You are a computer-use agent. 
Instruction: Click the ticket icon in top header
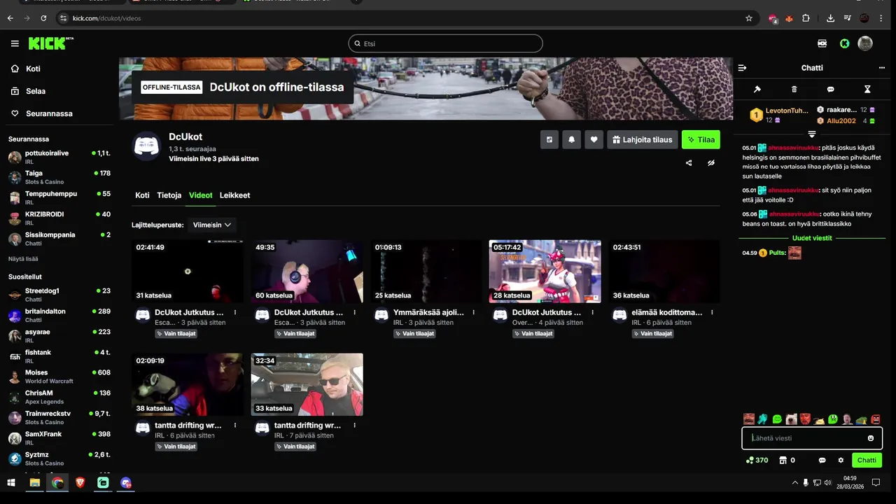click(822, 43)
